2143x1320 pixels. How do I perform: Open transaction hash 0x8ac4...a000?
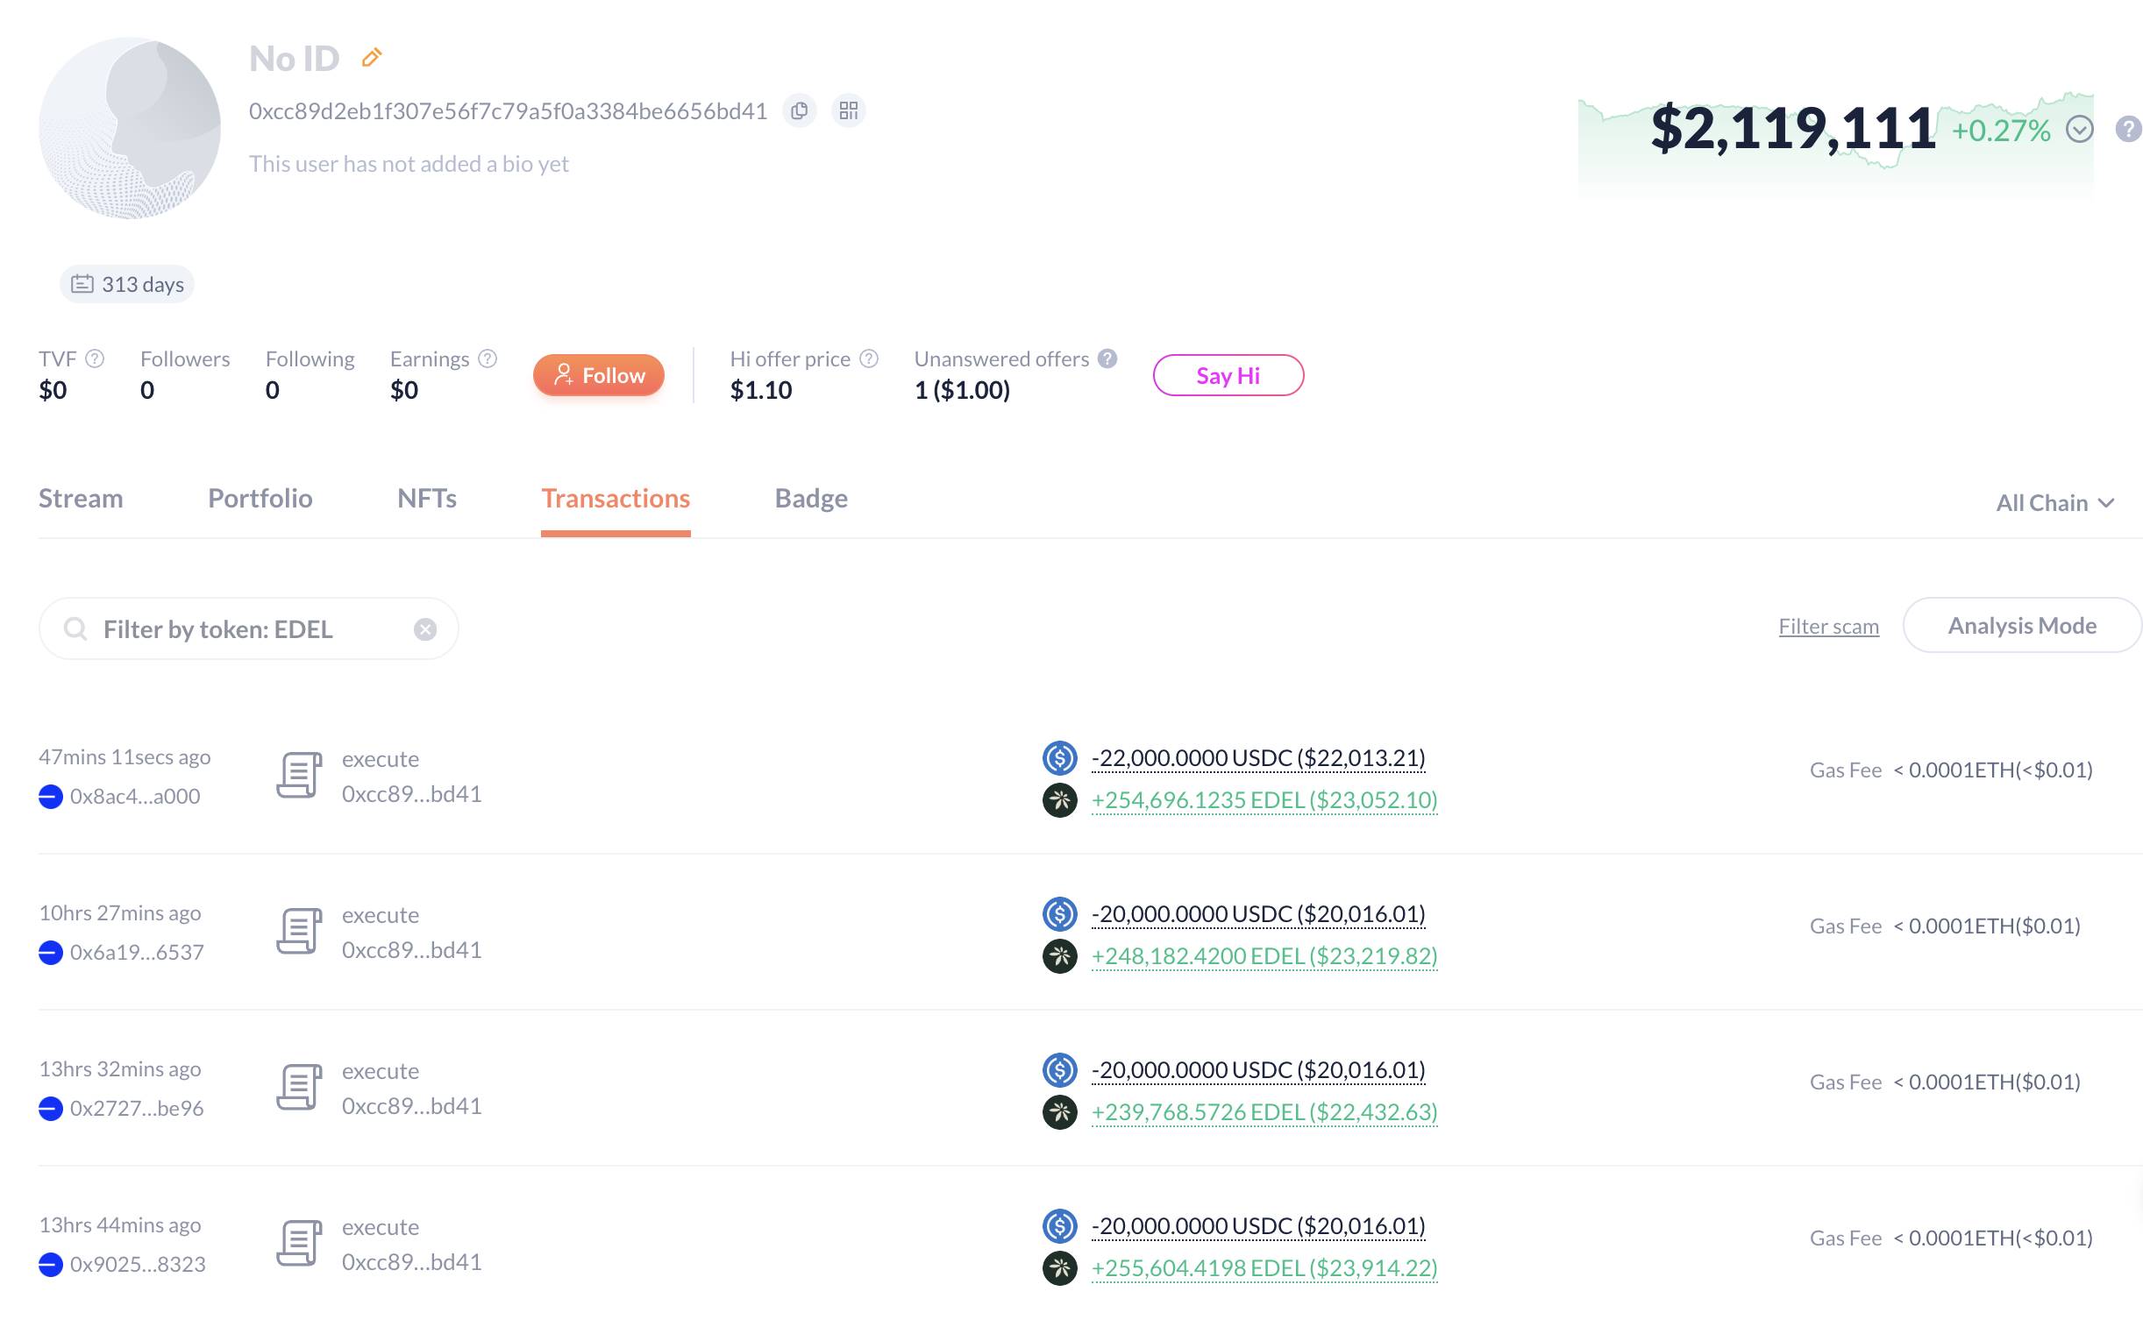point(135,797)
